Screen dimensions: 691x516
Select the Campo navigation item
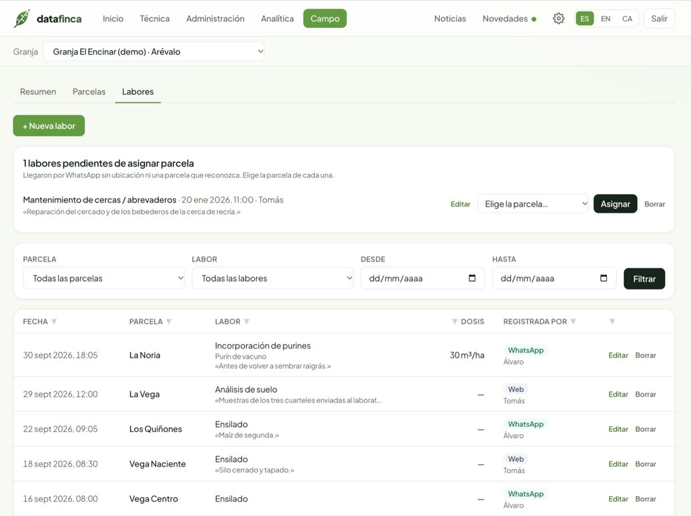[325, 19]
